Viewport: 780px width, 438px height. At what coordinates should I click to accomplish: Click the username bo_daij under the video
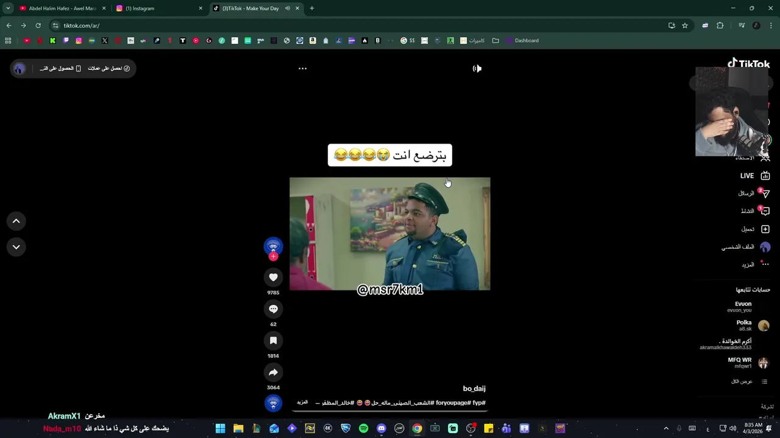(x=474, y=389)
